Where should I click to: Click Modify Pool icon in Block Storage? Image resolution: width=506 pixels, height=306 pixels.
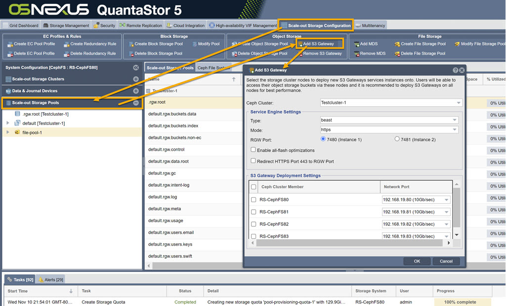(x=195, y=44)
